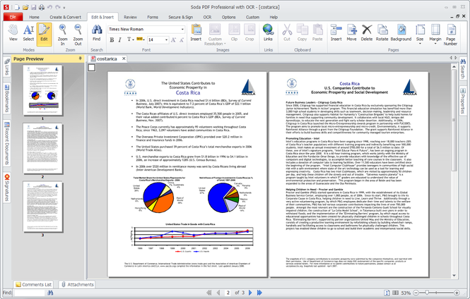Click the Paste clipboard icon
The image size is (470, 299).
tap(317, 32)
